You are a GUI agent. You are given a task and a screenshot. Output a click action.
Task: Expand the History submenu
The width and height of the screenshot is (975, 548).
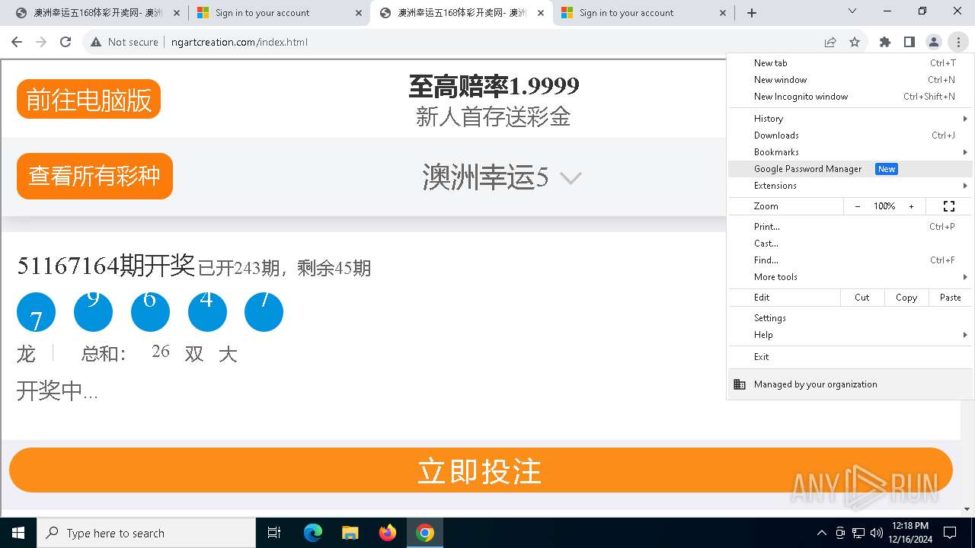pos(850,119)
